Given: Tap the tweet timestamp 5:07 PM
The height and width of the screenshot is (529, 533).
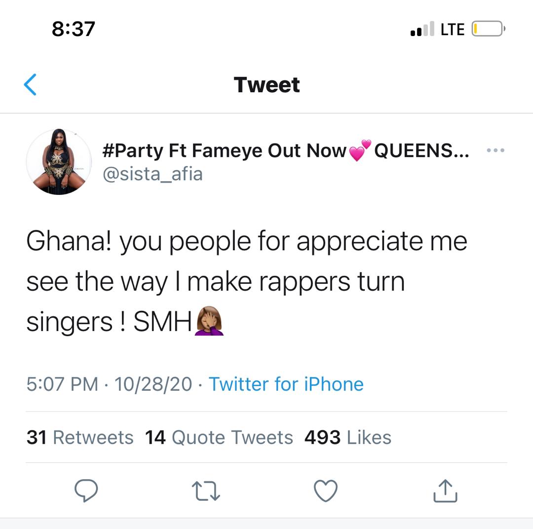Looking at the screenshot, I should point(62,384).
